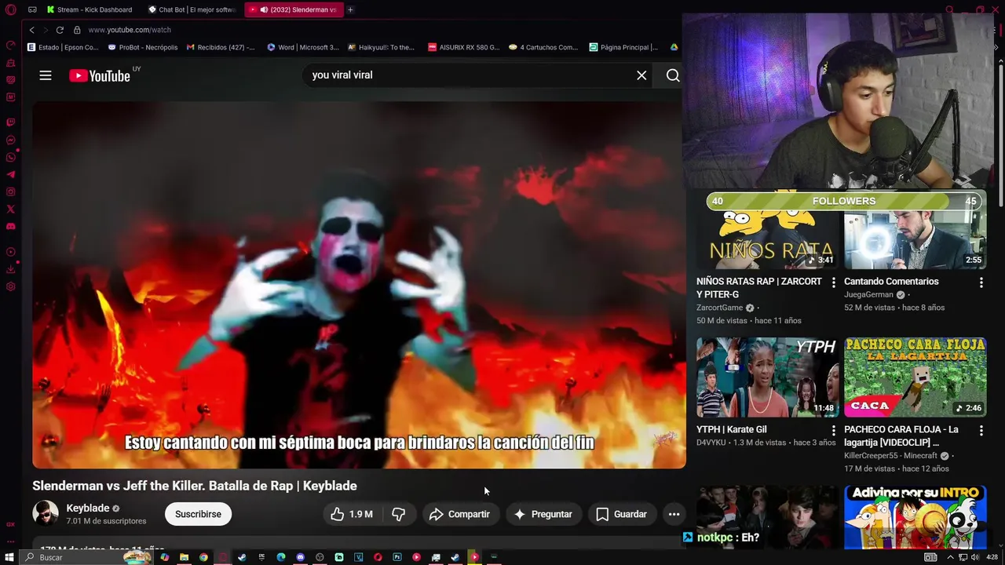Open Messenger in Opera sidebar
1005x565 pixels.
[x=11, y=140]
